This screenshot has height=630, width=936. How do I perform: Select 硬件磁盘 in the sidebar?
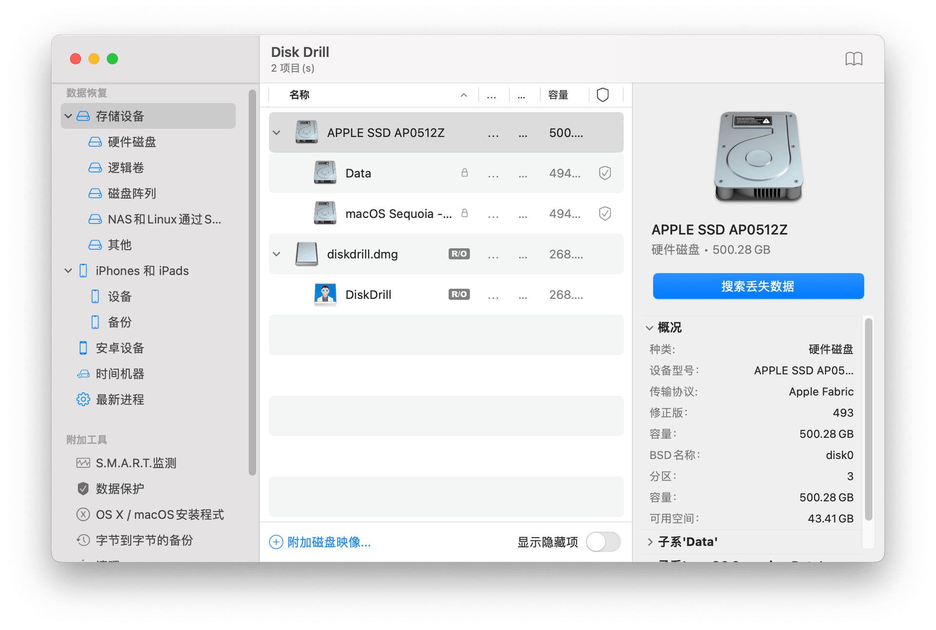pyautogui.click(x=132, y=142)
